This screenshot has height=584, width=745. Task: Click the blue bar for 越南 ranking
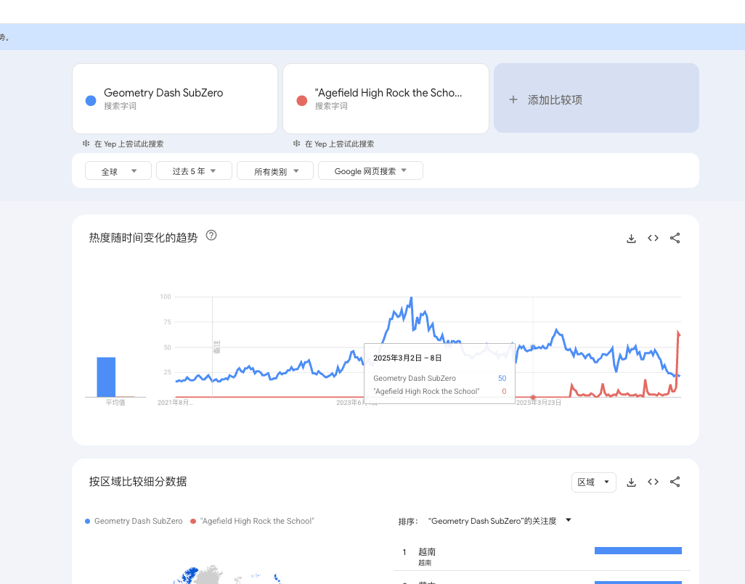(638, 551)
